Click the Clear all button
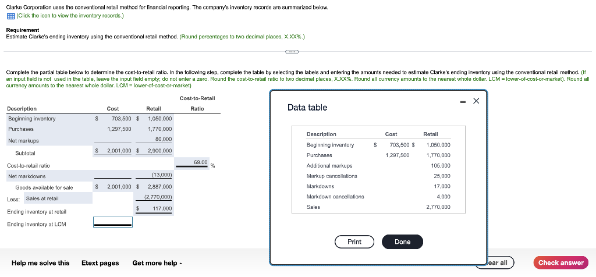The width and height of the screenshot is (596, 277). click(500, 262)
